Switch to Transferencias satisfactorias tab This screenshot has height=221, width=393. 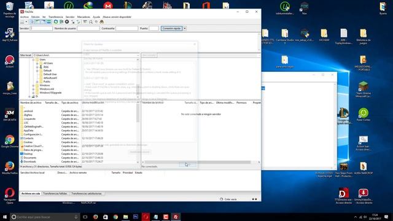[x=87, y=194]
